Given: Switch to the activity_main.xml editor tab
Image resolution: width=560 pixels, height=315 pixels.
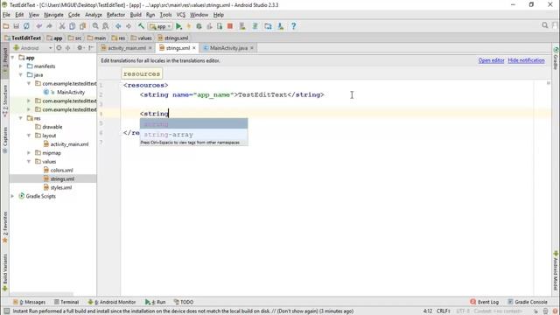Looking at the screenshot, I should coord(126,48).
